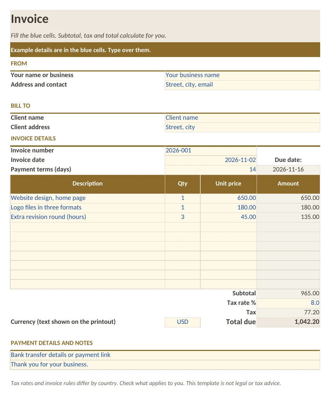Click the Description column header
Screen dimensions: 330x396
88,184
